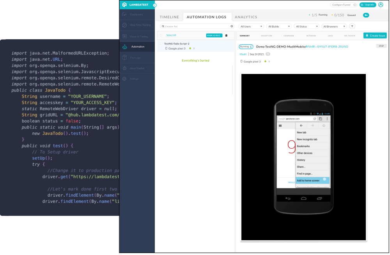Open Real Time Testing clock icon
Viewport: 390px width, 255px height.
tap(125, 25)
